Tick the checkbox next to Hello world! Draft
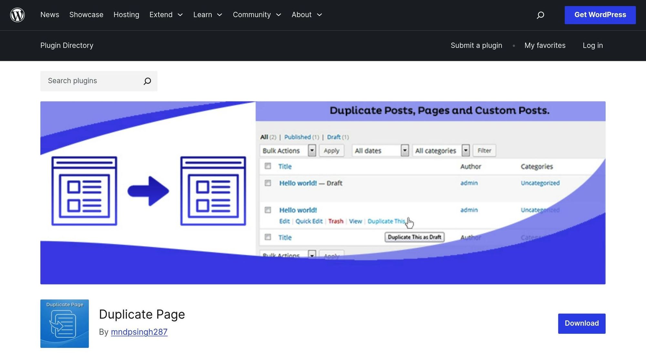646x363 pixels. pyautogui.click(x=268, y=183)
